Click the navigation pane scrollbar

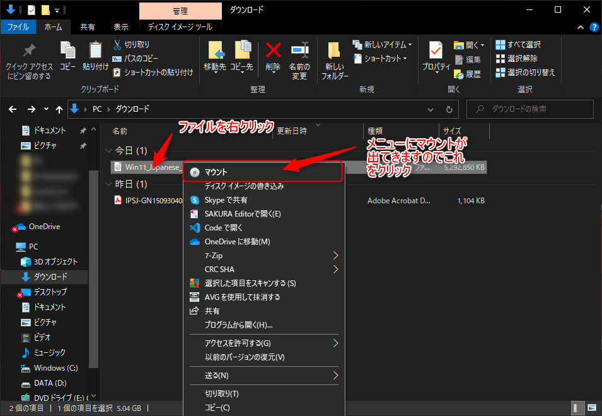[x=93, y=269]
